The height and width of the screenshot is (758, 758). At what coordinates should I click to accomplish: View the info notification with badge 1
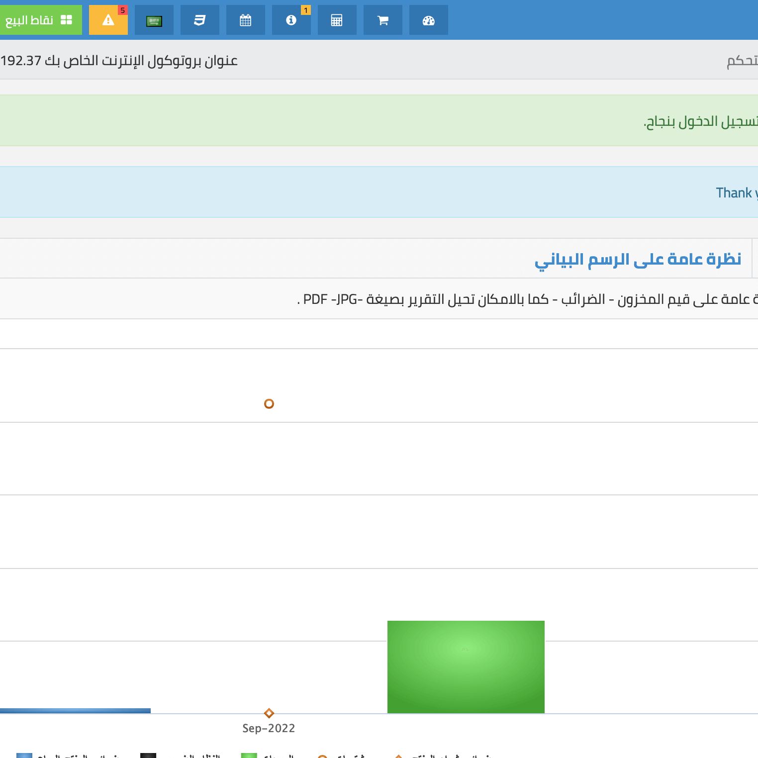pos(291,20)
